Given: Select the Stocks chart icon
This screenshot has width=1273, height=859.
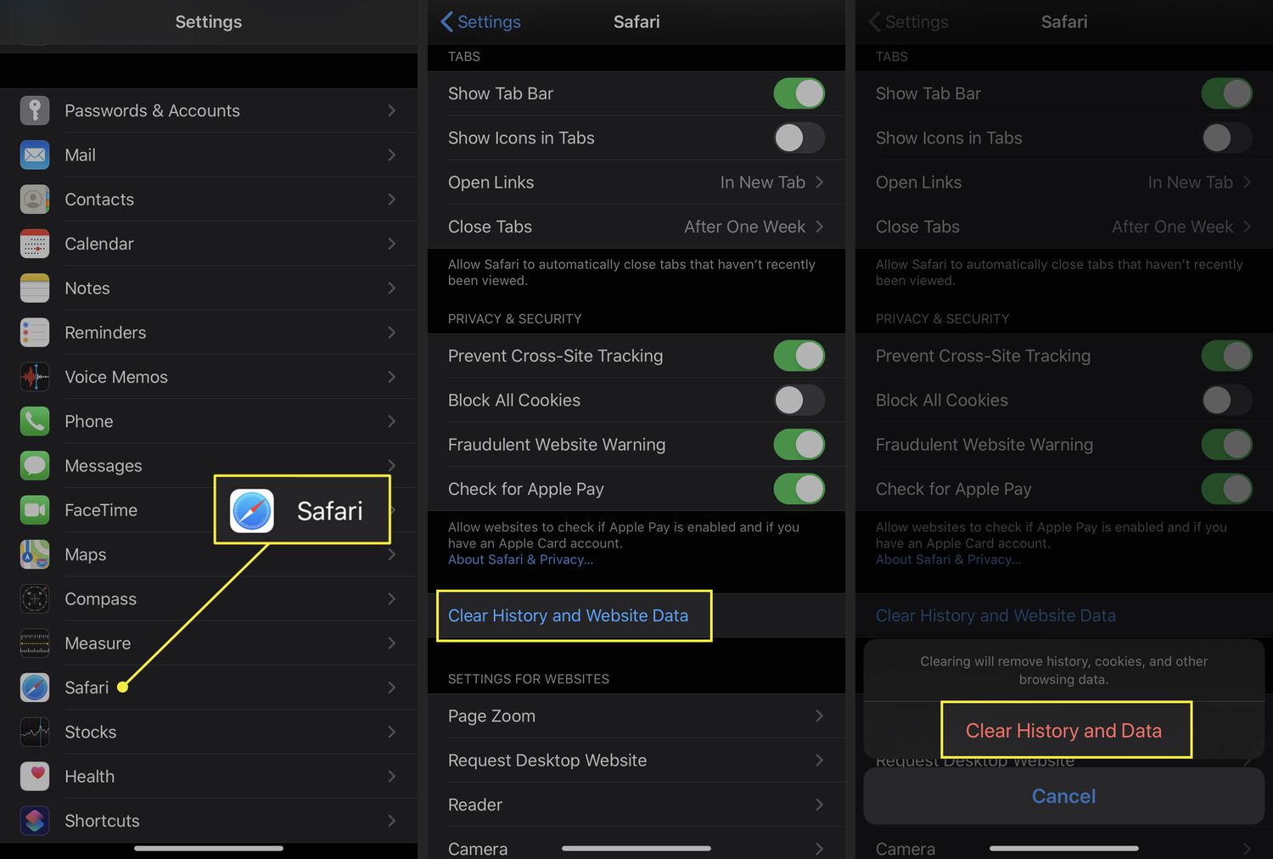Looking at the screenshot, I should click(34, 732).
